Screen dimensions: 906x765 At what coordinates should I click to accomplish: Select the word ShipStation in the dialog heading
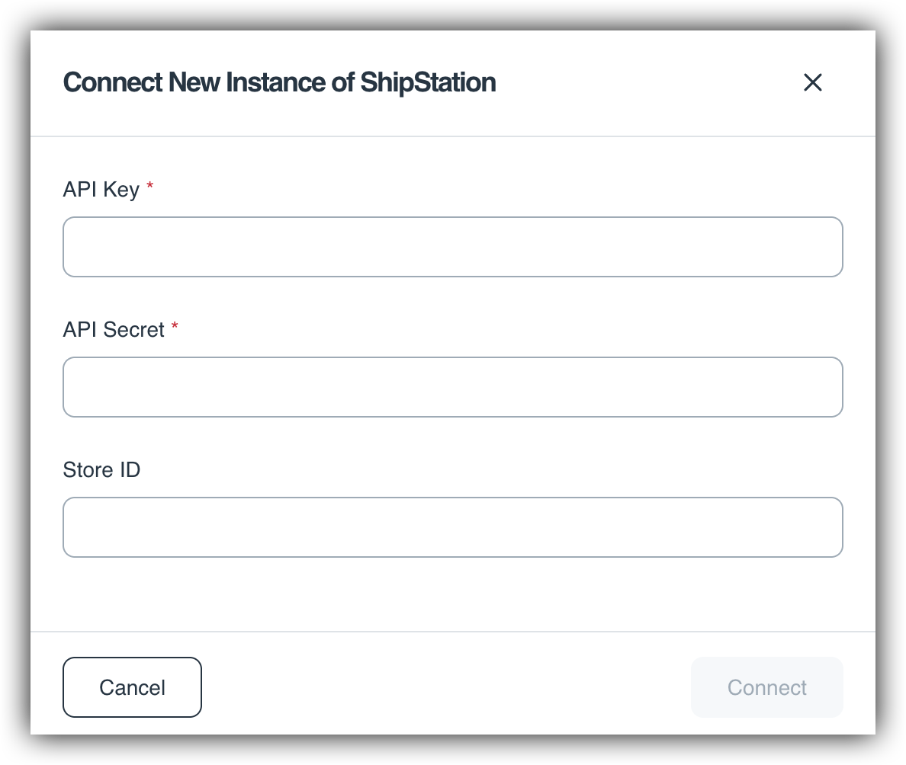[428, 82]
